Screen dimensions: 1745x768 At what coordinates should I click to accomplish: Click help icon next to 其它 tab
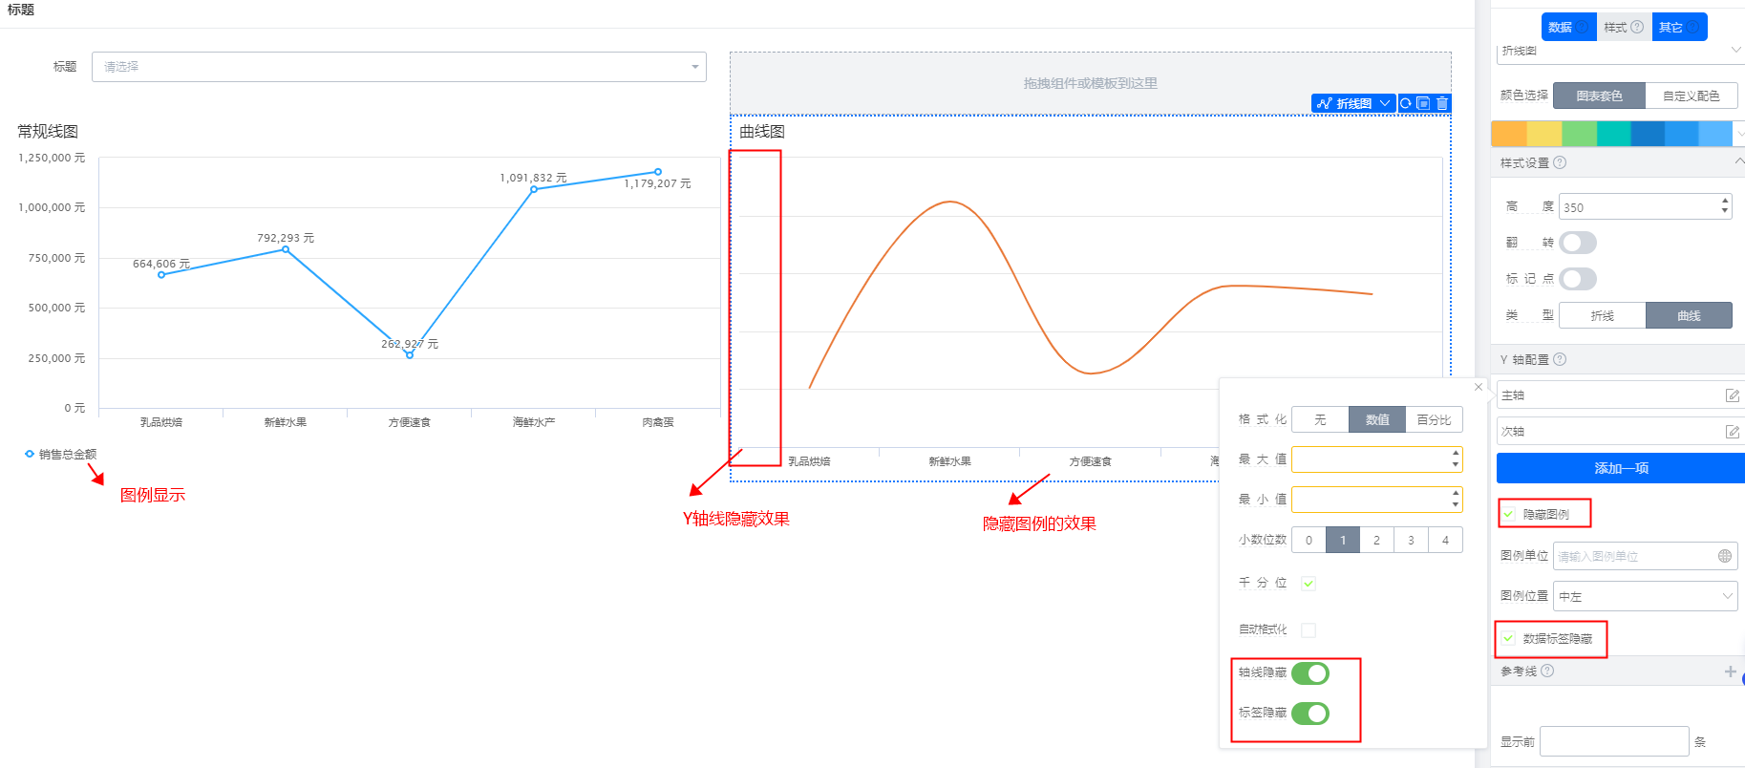pyautogui.click(x=1693, y=27)
